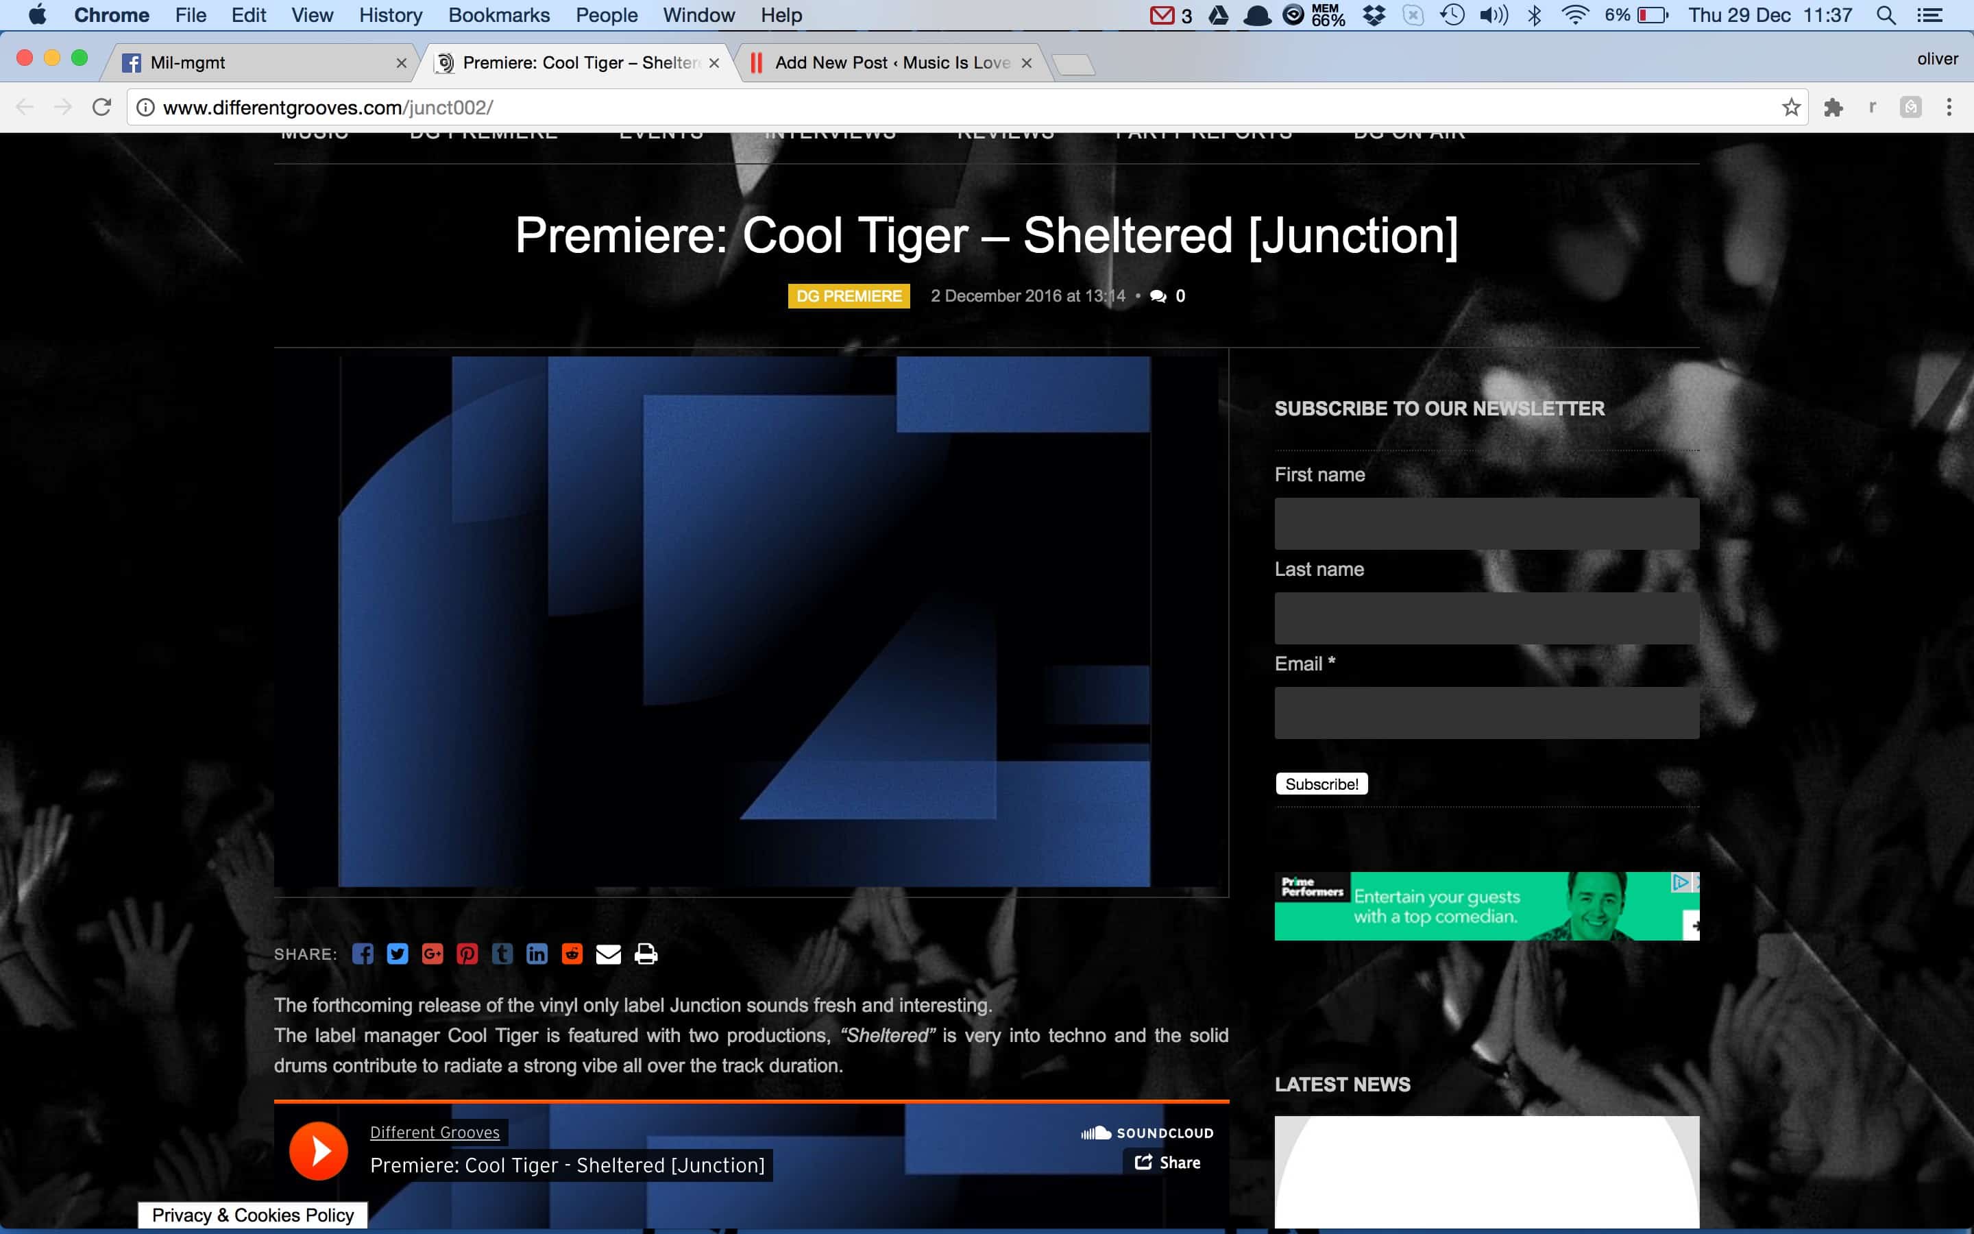This screenshot has width=1974, height=1234.
Task: Share the post by email icon
Action: point(609,954)
